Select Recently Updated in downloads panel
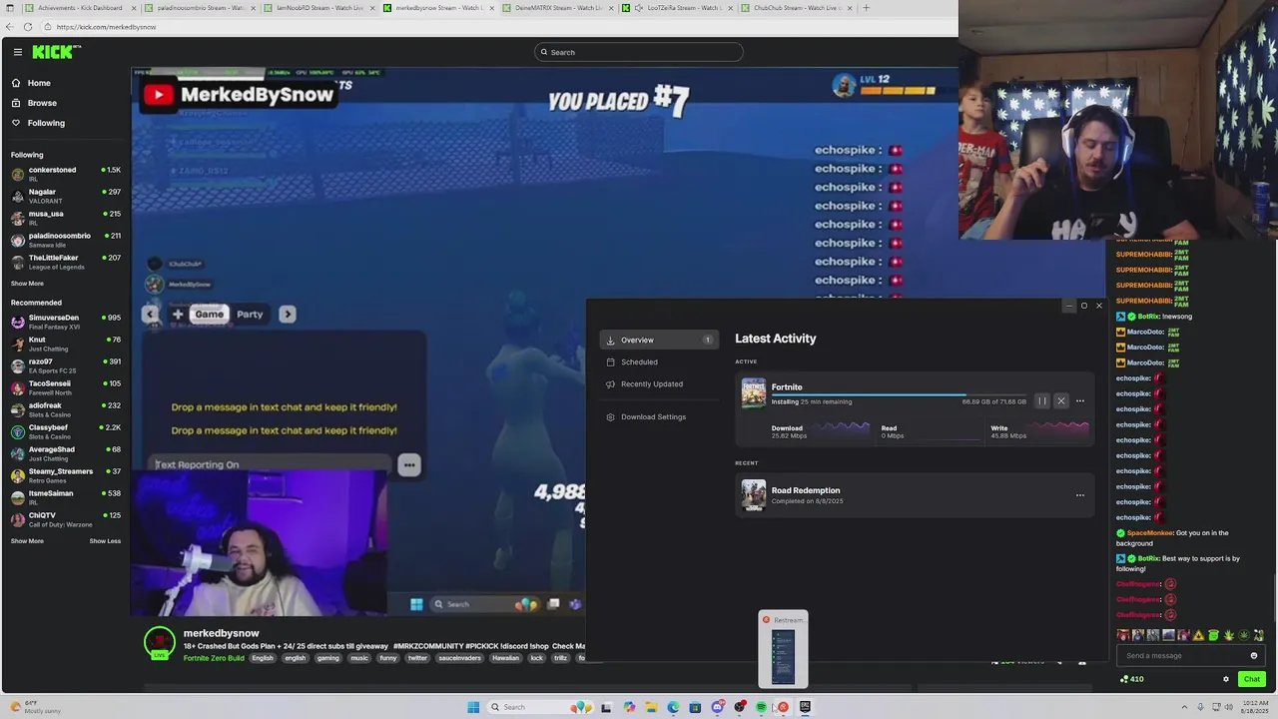Viewport: 1278px width, 719px height. pos(658,383)
